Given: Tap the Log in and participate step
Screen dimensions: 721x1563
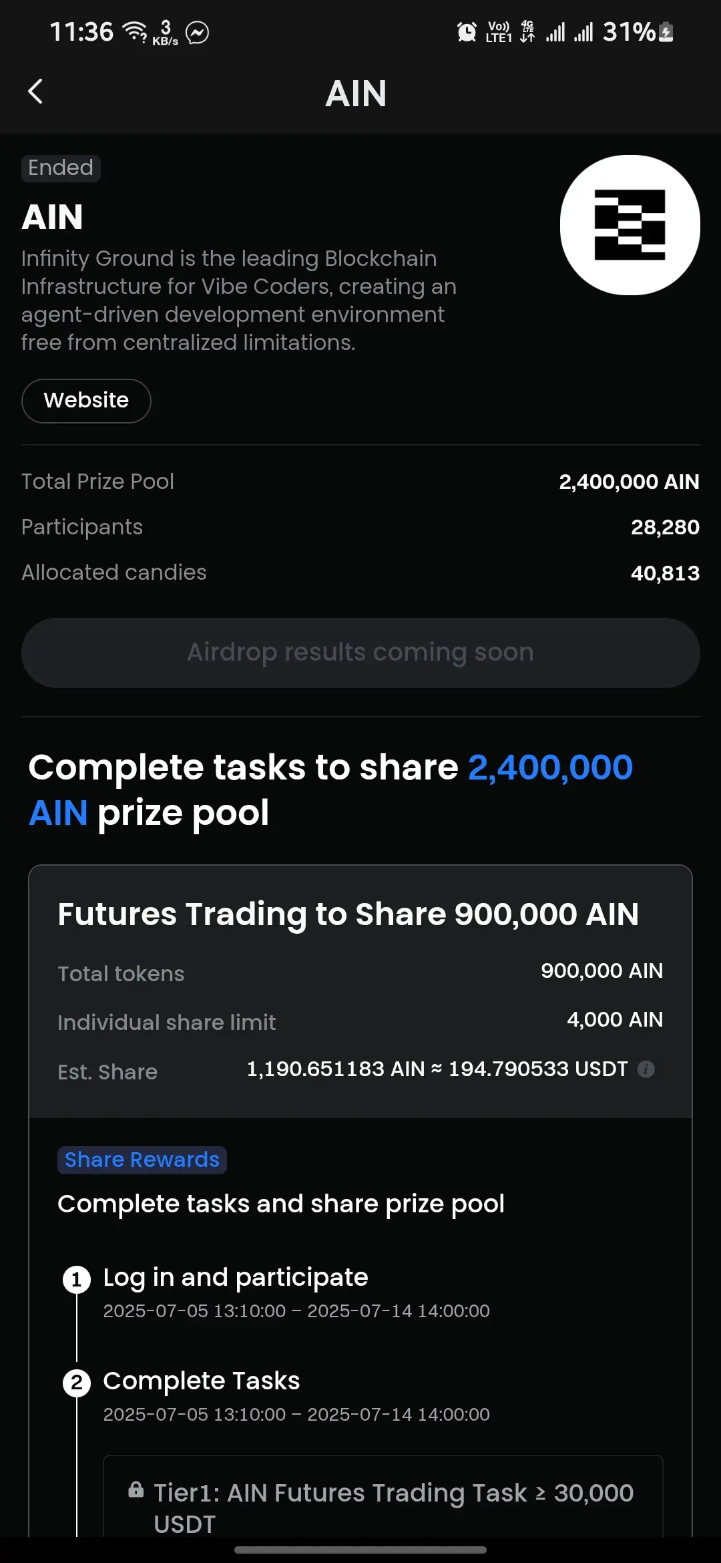Looking at the screenshot, I should (236, 1277).
